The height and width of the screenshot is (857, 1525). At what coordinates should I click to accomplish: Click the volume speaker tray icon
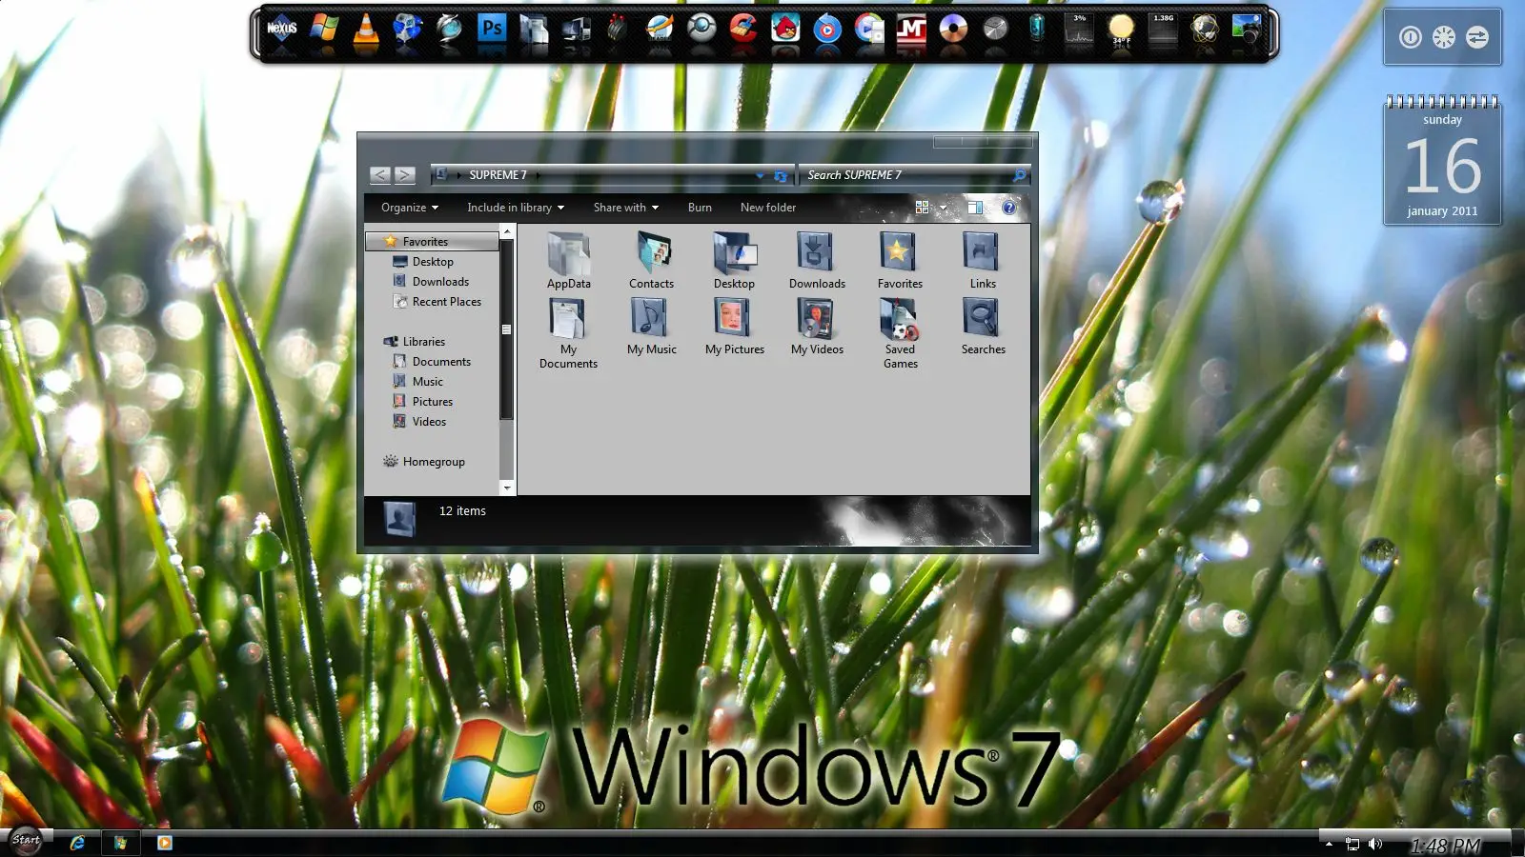(1374, 844)
